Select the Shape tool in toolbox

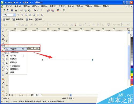point(3,35)
